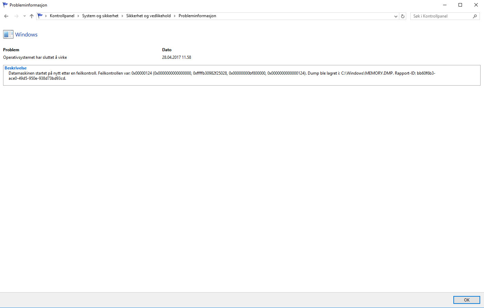Select the date 28.04.2017 11.58
The width and height of the screenshot is (484, 308).
[x=177, y=57]
